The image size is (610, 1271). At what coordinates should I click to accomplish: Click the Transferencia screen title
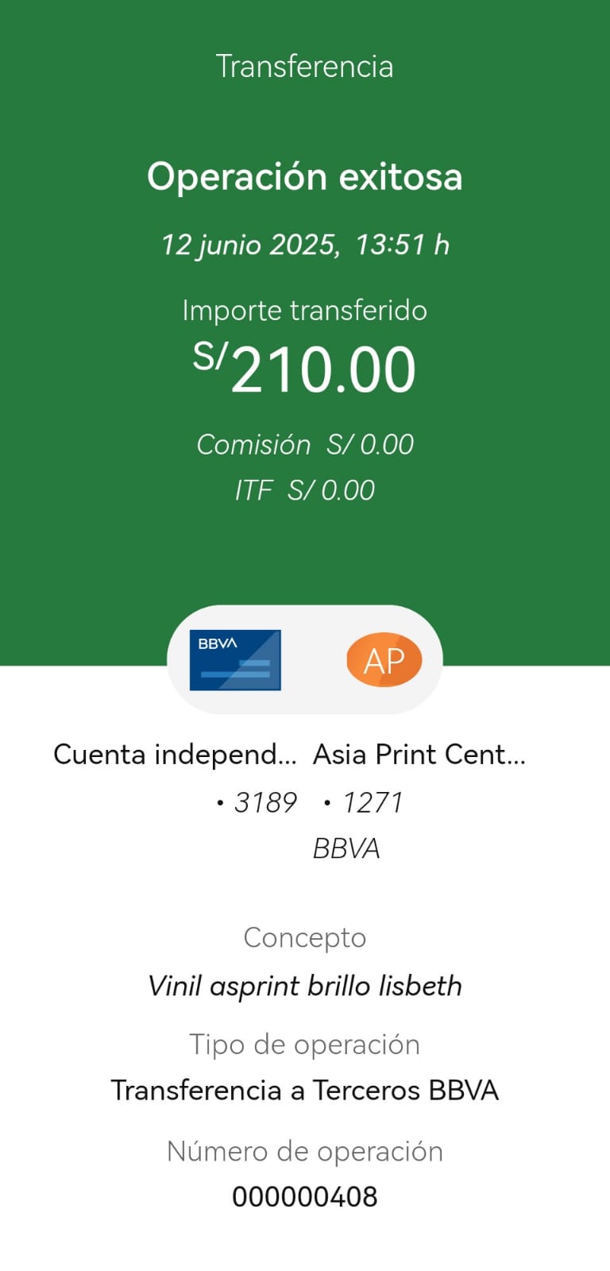click(305, 67)
